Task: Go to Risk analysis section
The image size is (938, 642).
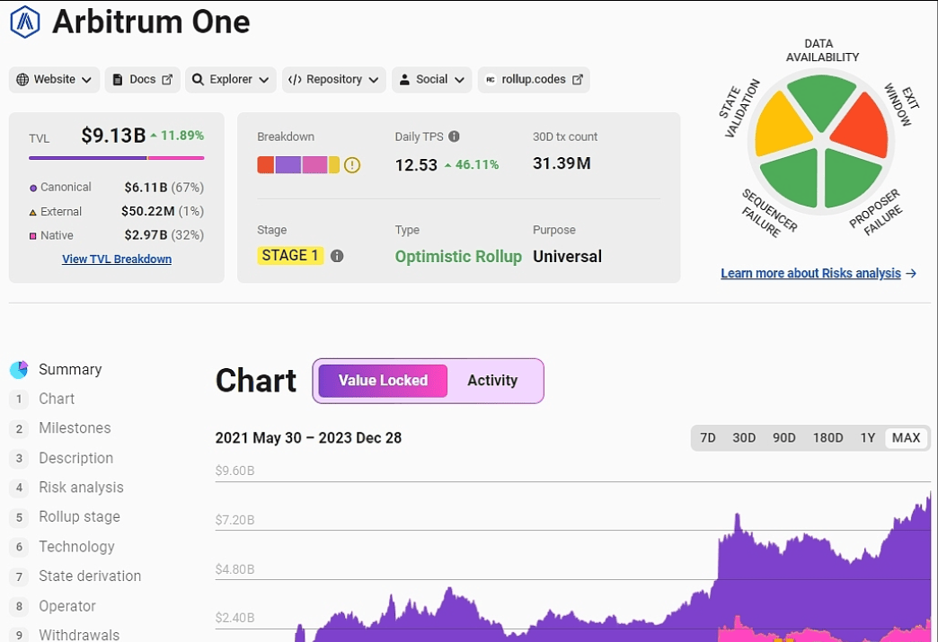Action: (x=81, y=488)
